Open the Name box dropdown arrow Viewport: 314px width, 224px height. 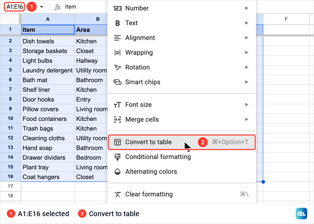[x=42, y=7]
